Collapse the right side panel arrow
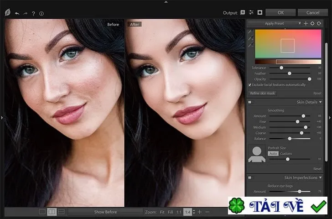 point(330,118)
